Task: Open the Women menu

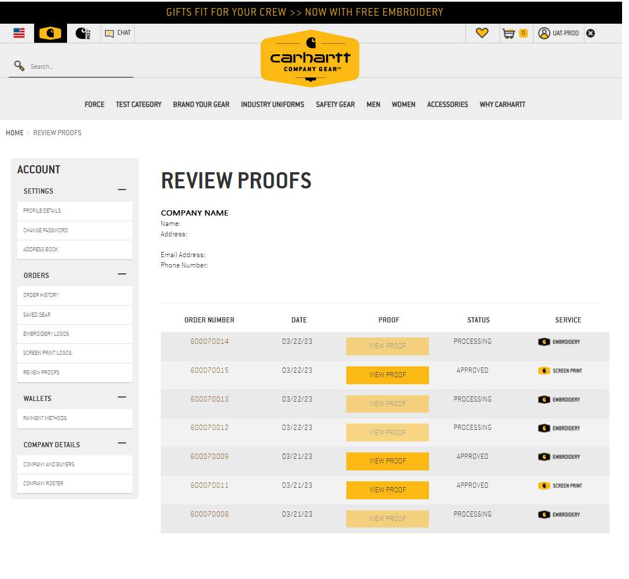Action: click(x=403, y=104)
